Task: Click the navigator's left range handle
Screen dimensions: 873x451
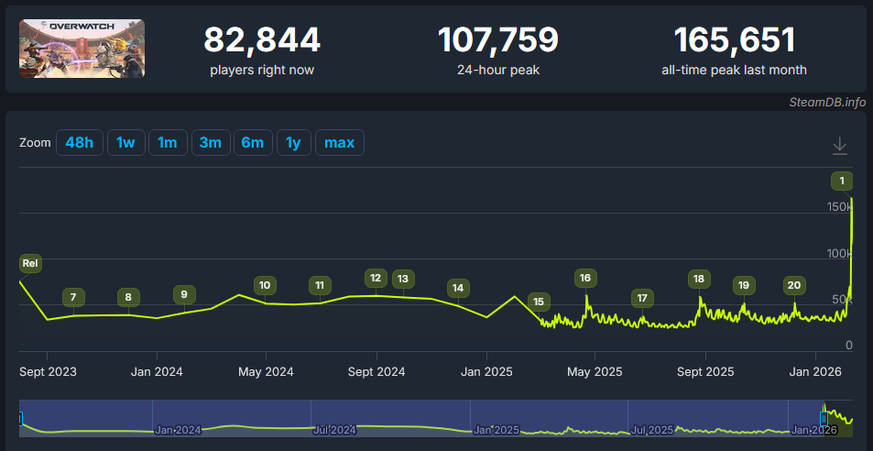Action: 20,419
